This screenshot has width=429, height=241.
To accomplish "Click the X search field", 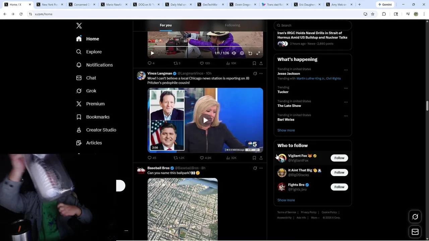I will [x=313, y=25].
